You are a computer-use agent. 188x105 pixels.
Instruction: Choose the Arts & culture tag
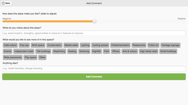click(130, 51)
